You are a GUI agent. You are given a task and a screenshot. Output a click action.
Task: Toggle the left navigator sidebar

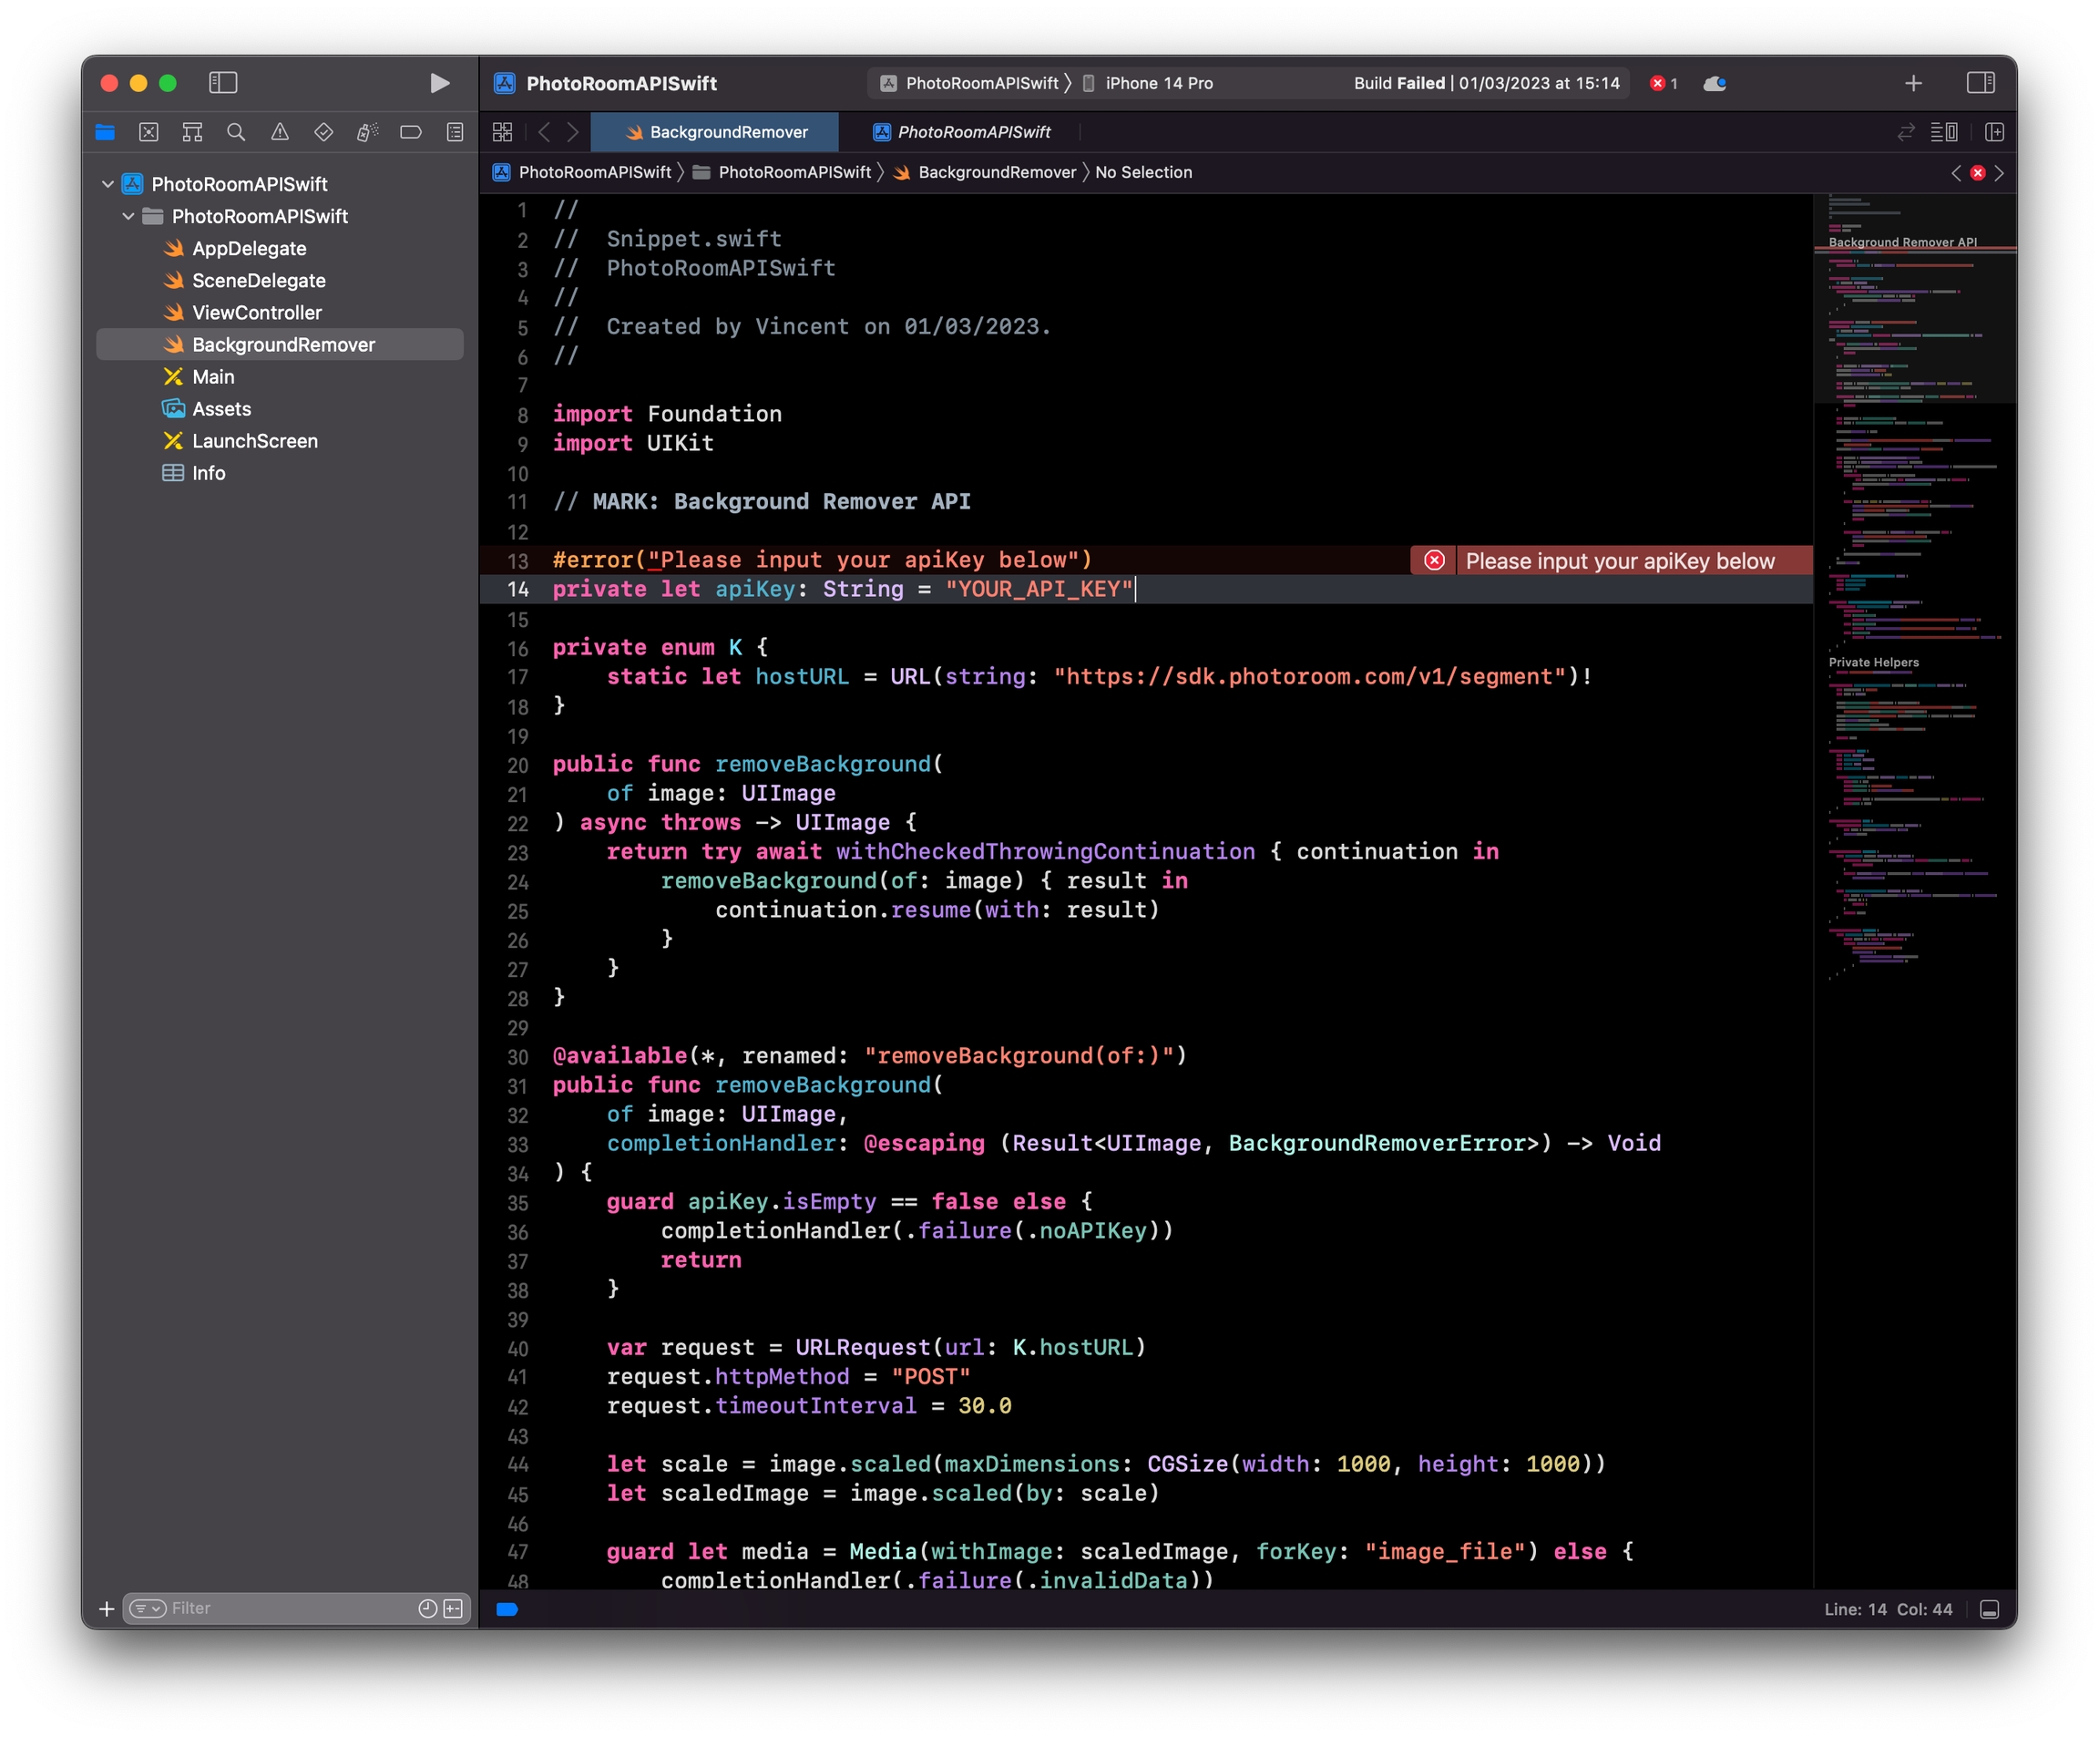223,83
